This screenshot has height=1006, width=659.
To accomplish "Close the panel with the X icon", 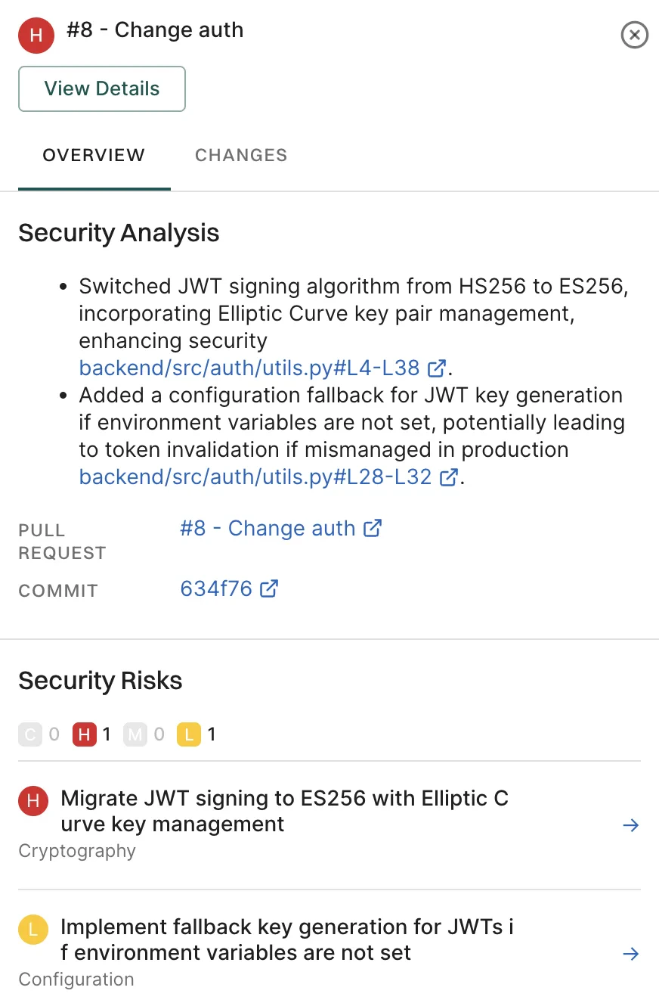I will 634,35.
